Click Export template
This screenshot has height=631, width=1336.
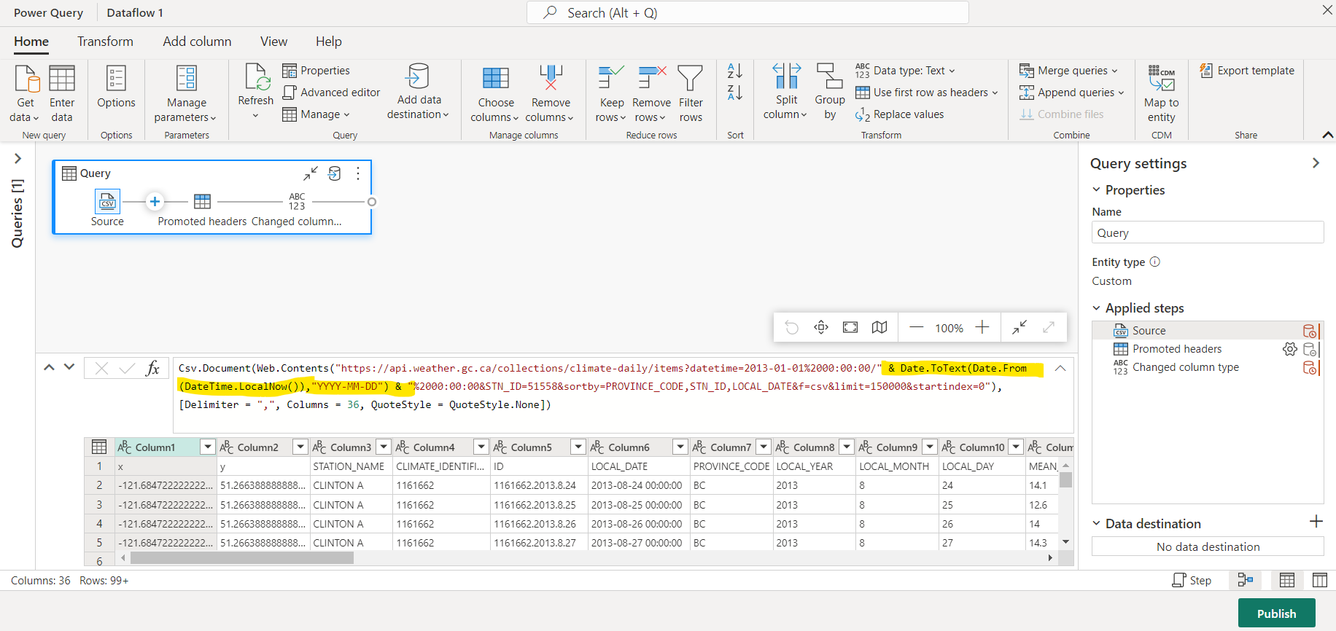click(x=1247, y=71)
